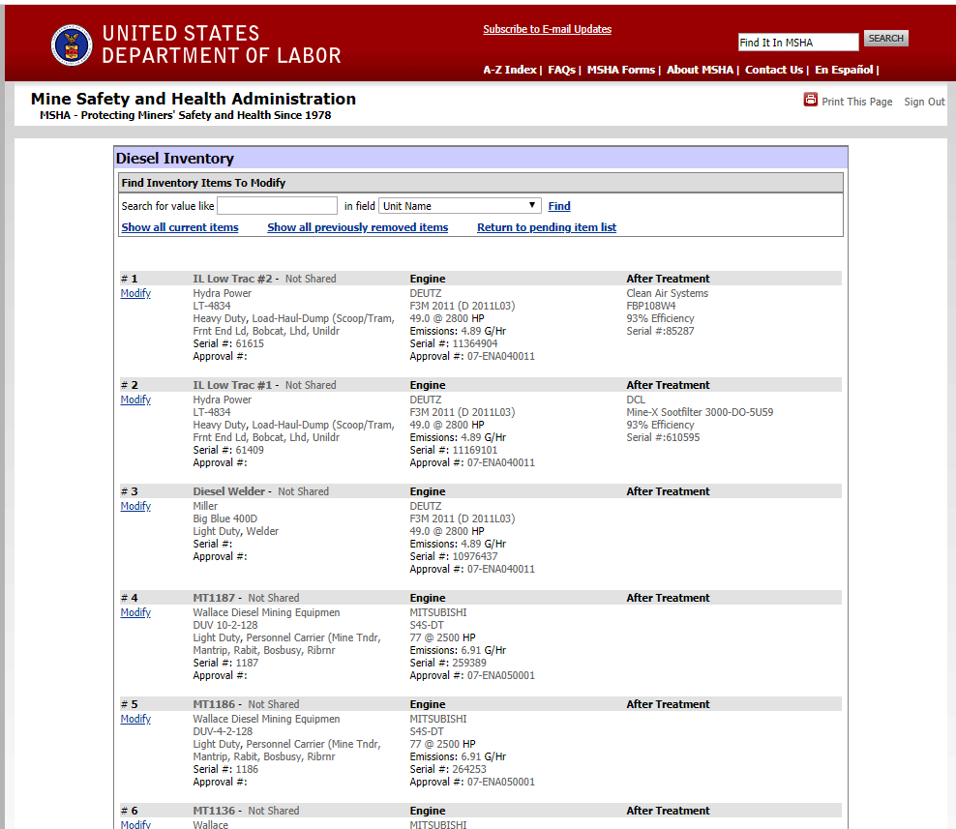Click Subscribe to E-mail Updates link
The height and width of the screenshot is (829, 956).
[x=547, y=29]
